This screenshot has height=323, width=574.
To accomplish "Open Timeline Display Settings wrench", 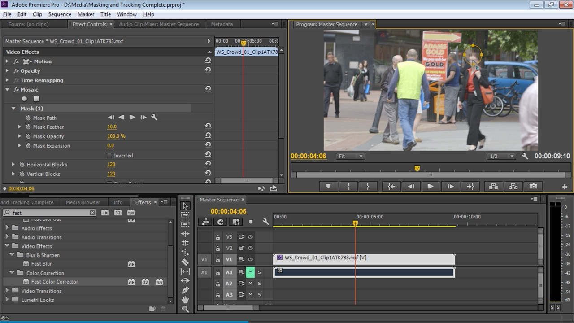I will 265,222.
